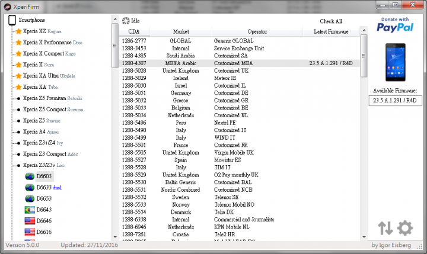
Task: Expand the Xperia Z5 Premium Satsuki node
Action: click(x=18, y=98)
